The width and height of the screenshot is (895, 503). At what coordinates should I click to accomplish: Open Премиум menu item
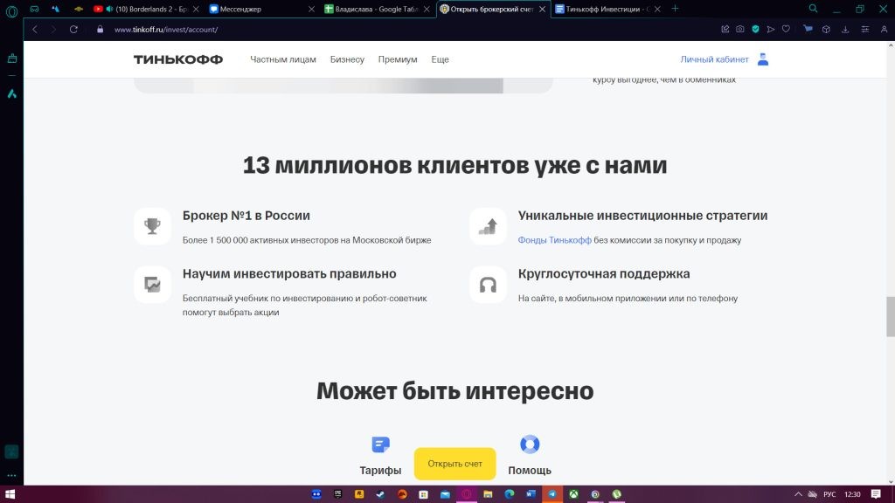point(398,59)
